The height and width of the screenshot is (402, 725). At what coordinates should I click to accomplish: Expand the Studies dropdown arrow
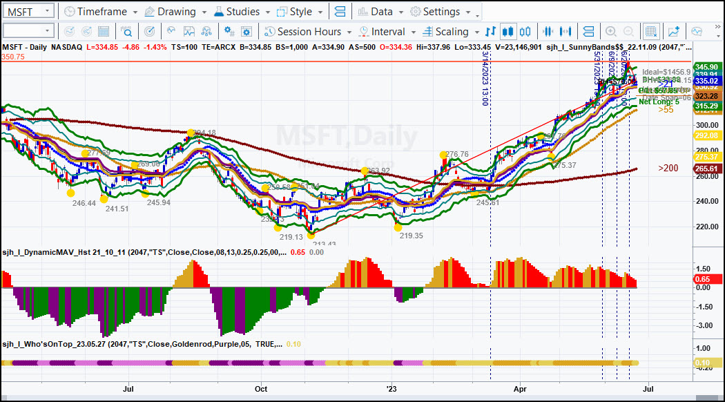(268, 12)
